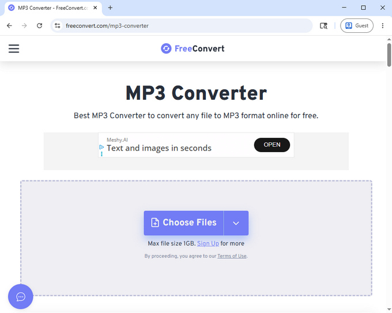Click the scrollbar down arrow
The width and height of the screenshot is (392, 313).
[389, 310]
